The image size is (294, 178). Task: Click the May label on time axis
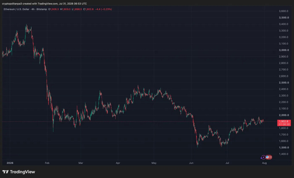pos(154,163)
